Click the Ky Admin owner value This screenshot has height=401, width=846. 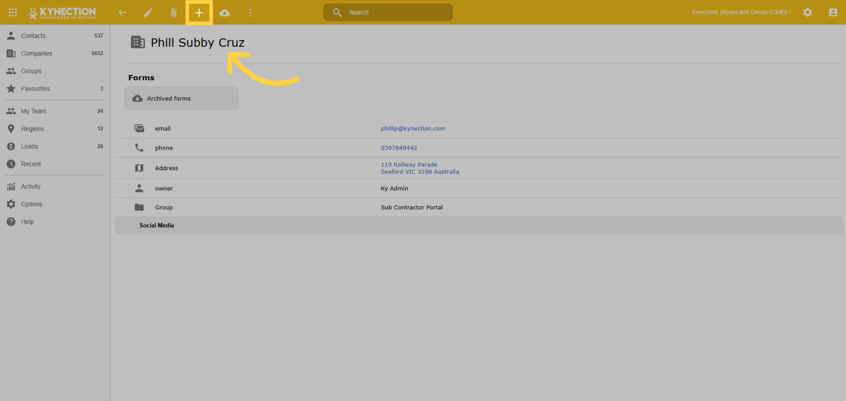(x=394, y=188)
